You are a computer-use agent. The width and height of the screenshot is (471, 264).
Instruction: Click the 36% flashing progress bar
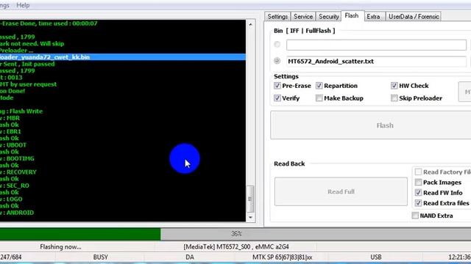pos(235,234)
